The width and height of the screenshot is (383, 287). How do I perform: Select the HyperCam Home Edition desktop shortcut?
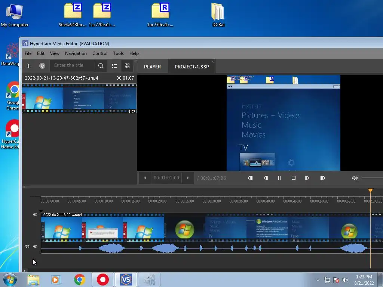tap(10, 134)
